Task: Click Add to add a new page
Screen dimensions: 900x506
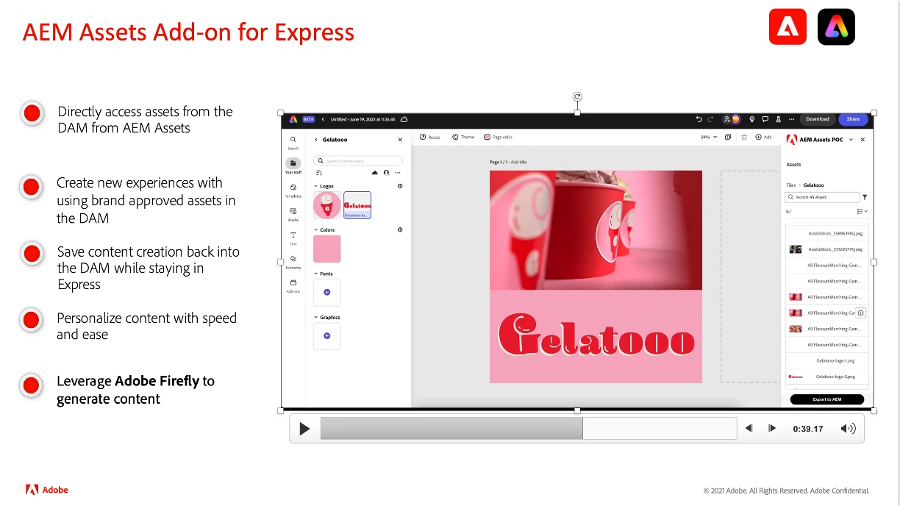Action: 763,137
